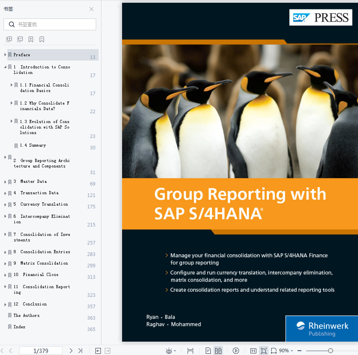Open The Authors bookmark
This screenshot has width=358, height=355.
(x=26, y=315)
